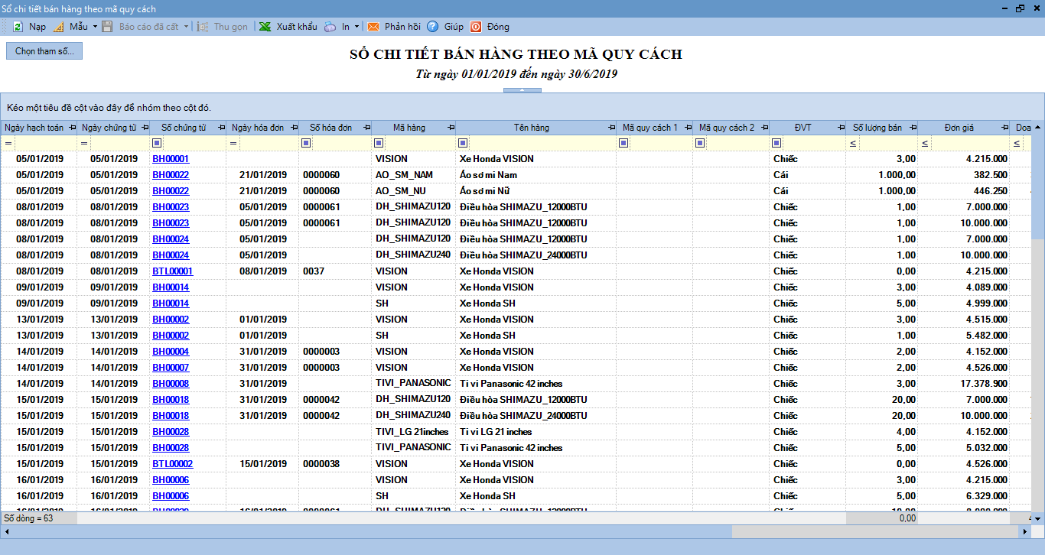1045x555 pixels.
Task: Click Số hóa đơn filter input field
Action: (x=341, y=143)
